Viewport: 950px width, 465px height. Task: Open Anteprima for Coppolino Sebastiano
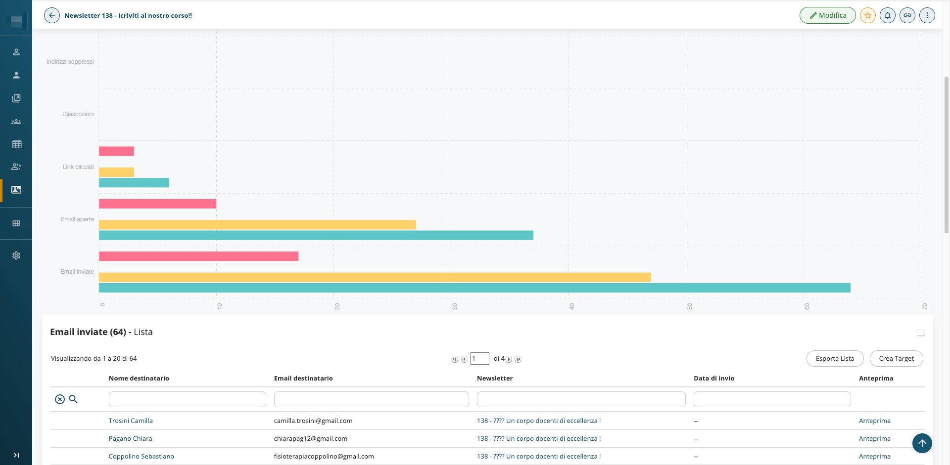point(875,457)
